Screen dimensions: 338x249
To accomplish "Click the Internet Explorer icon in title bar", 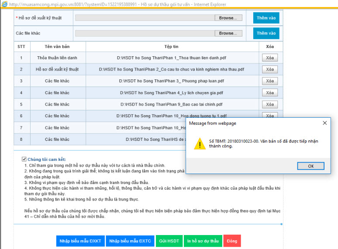I will [x=4, y=4].
